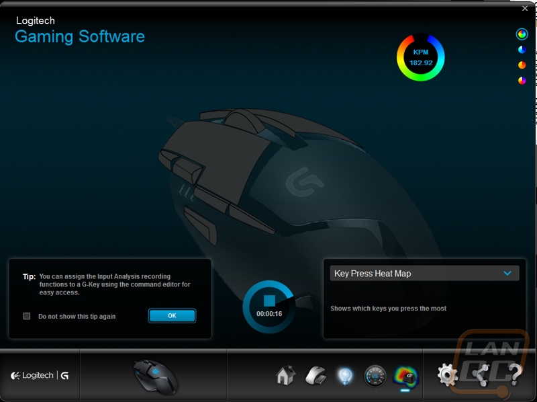Close the Gaming Software window

[525, 9]
